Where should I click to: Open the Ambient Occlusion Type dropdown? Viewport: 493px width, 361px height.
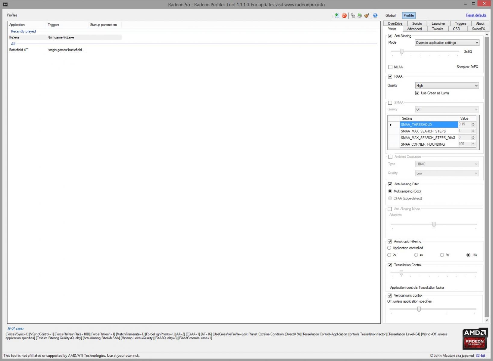point(447,164)
